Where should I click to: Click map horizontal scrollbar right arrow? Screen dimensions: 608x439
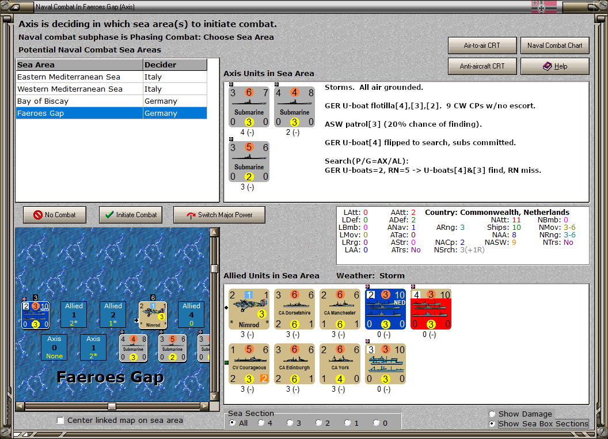tap(205, 406)
